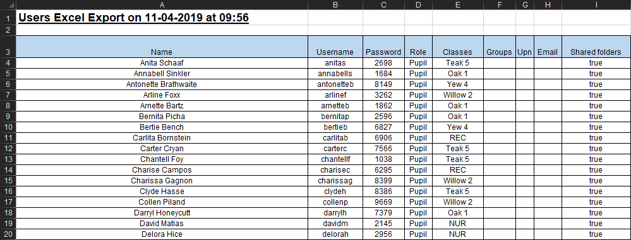
Task: Select column C header
Action: (x=383, y=5)
